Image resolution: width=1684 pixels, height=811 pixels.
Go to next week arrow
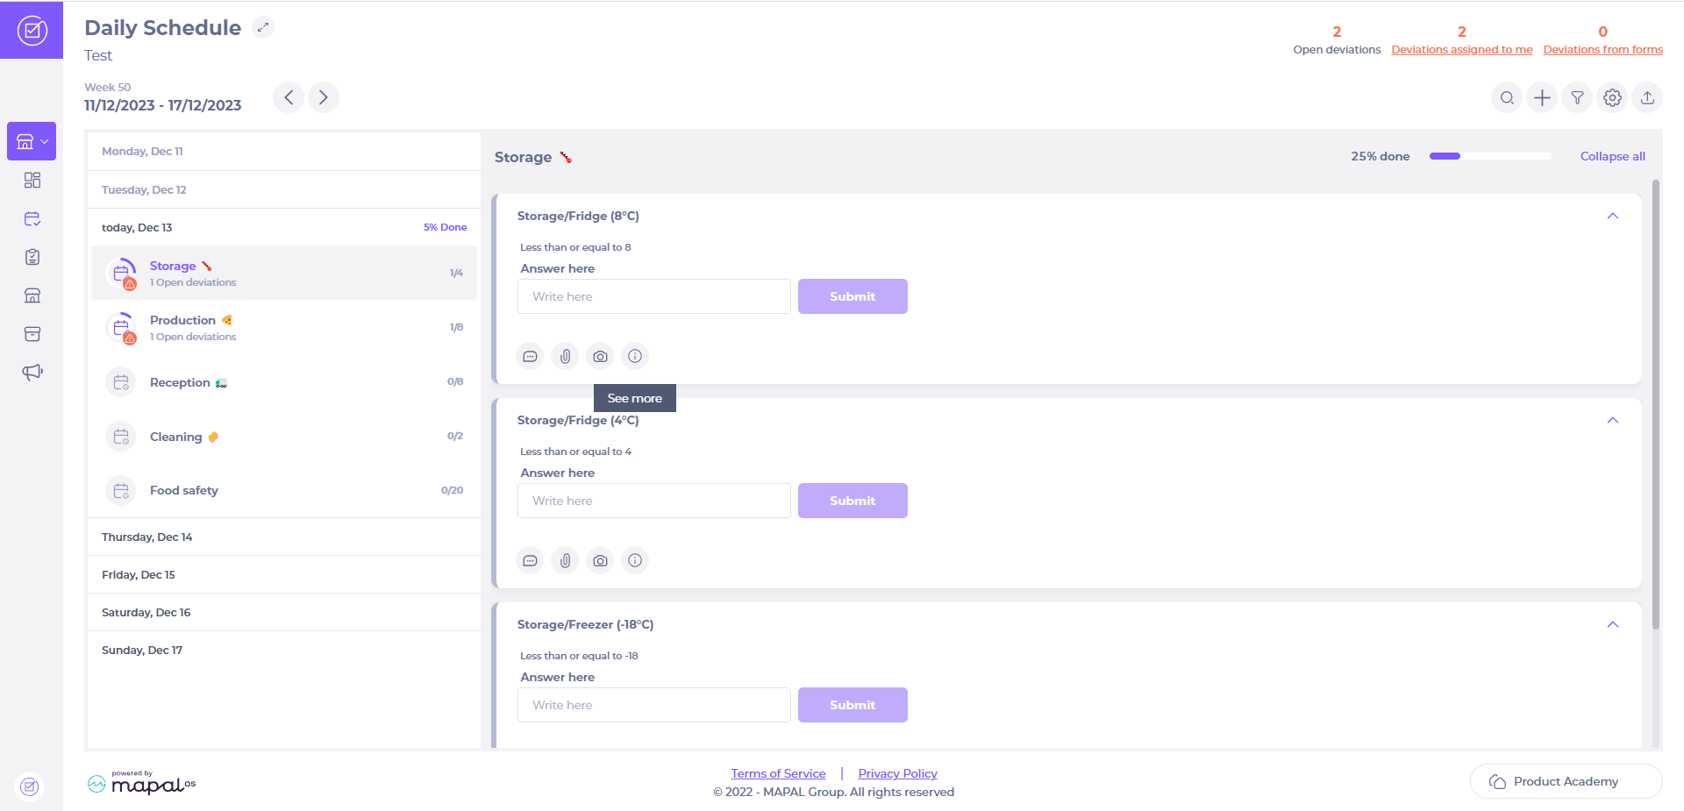(x=324, y=97)
